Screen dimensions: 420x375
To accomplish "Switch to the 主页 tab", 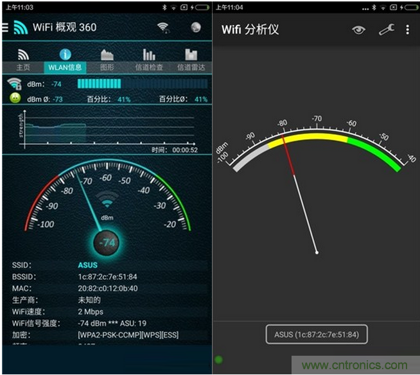I will (x=23, y=60).
